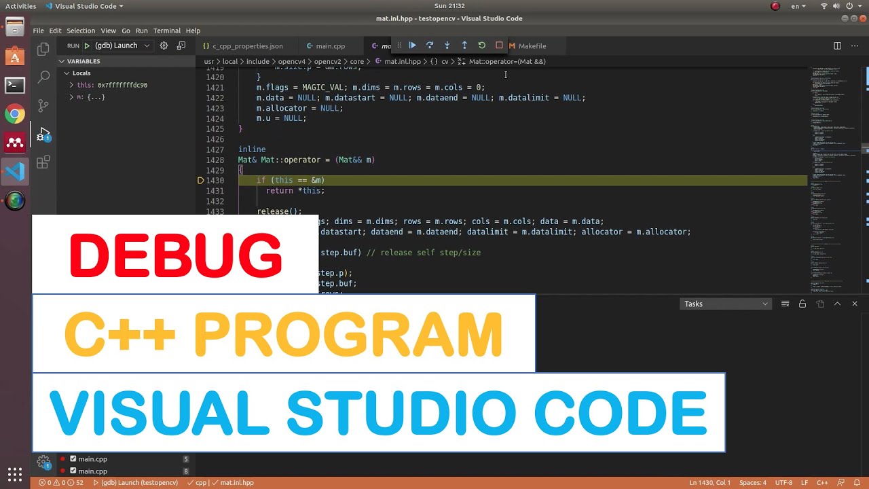Viewport: 869px width, 489px height.
Task: Open Terminal from the Ubuntu dock
Action: pos(15,85)
